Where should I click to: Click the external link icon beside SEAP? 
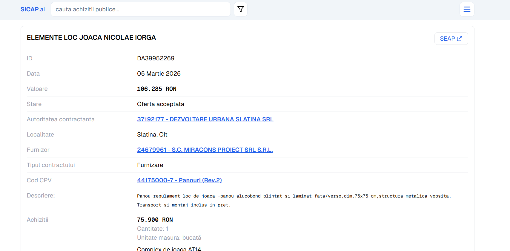click(460, 39)
